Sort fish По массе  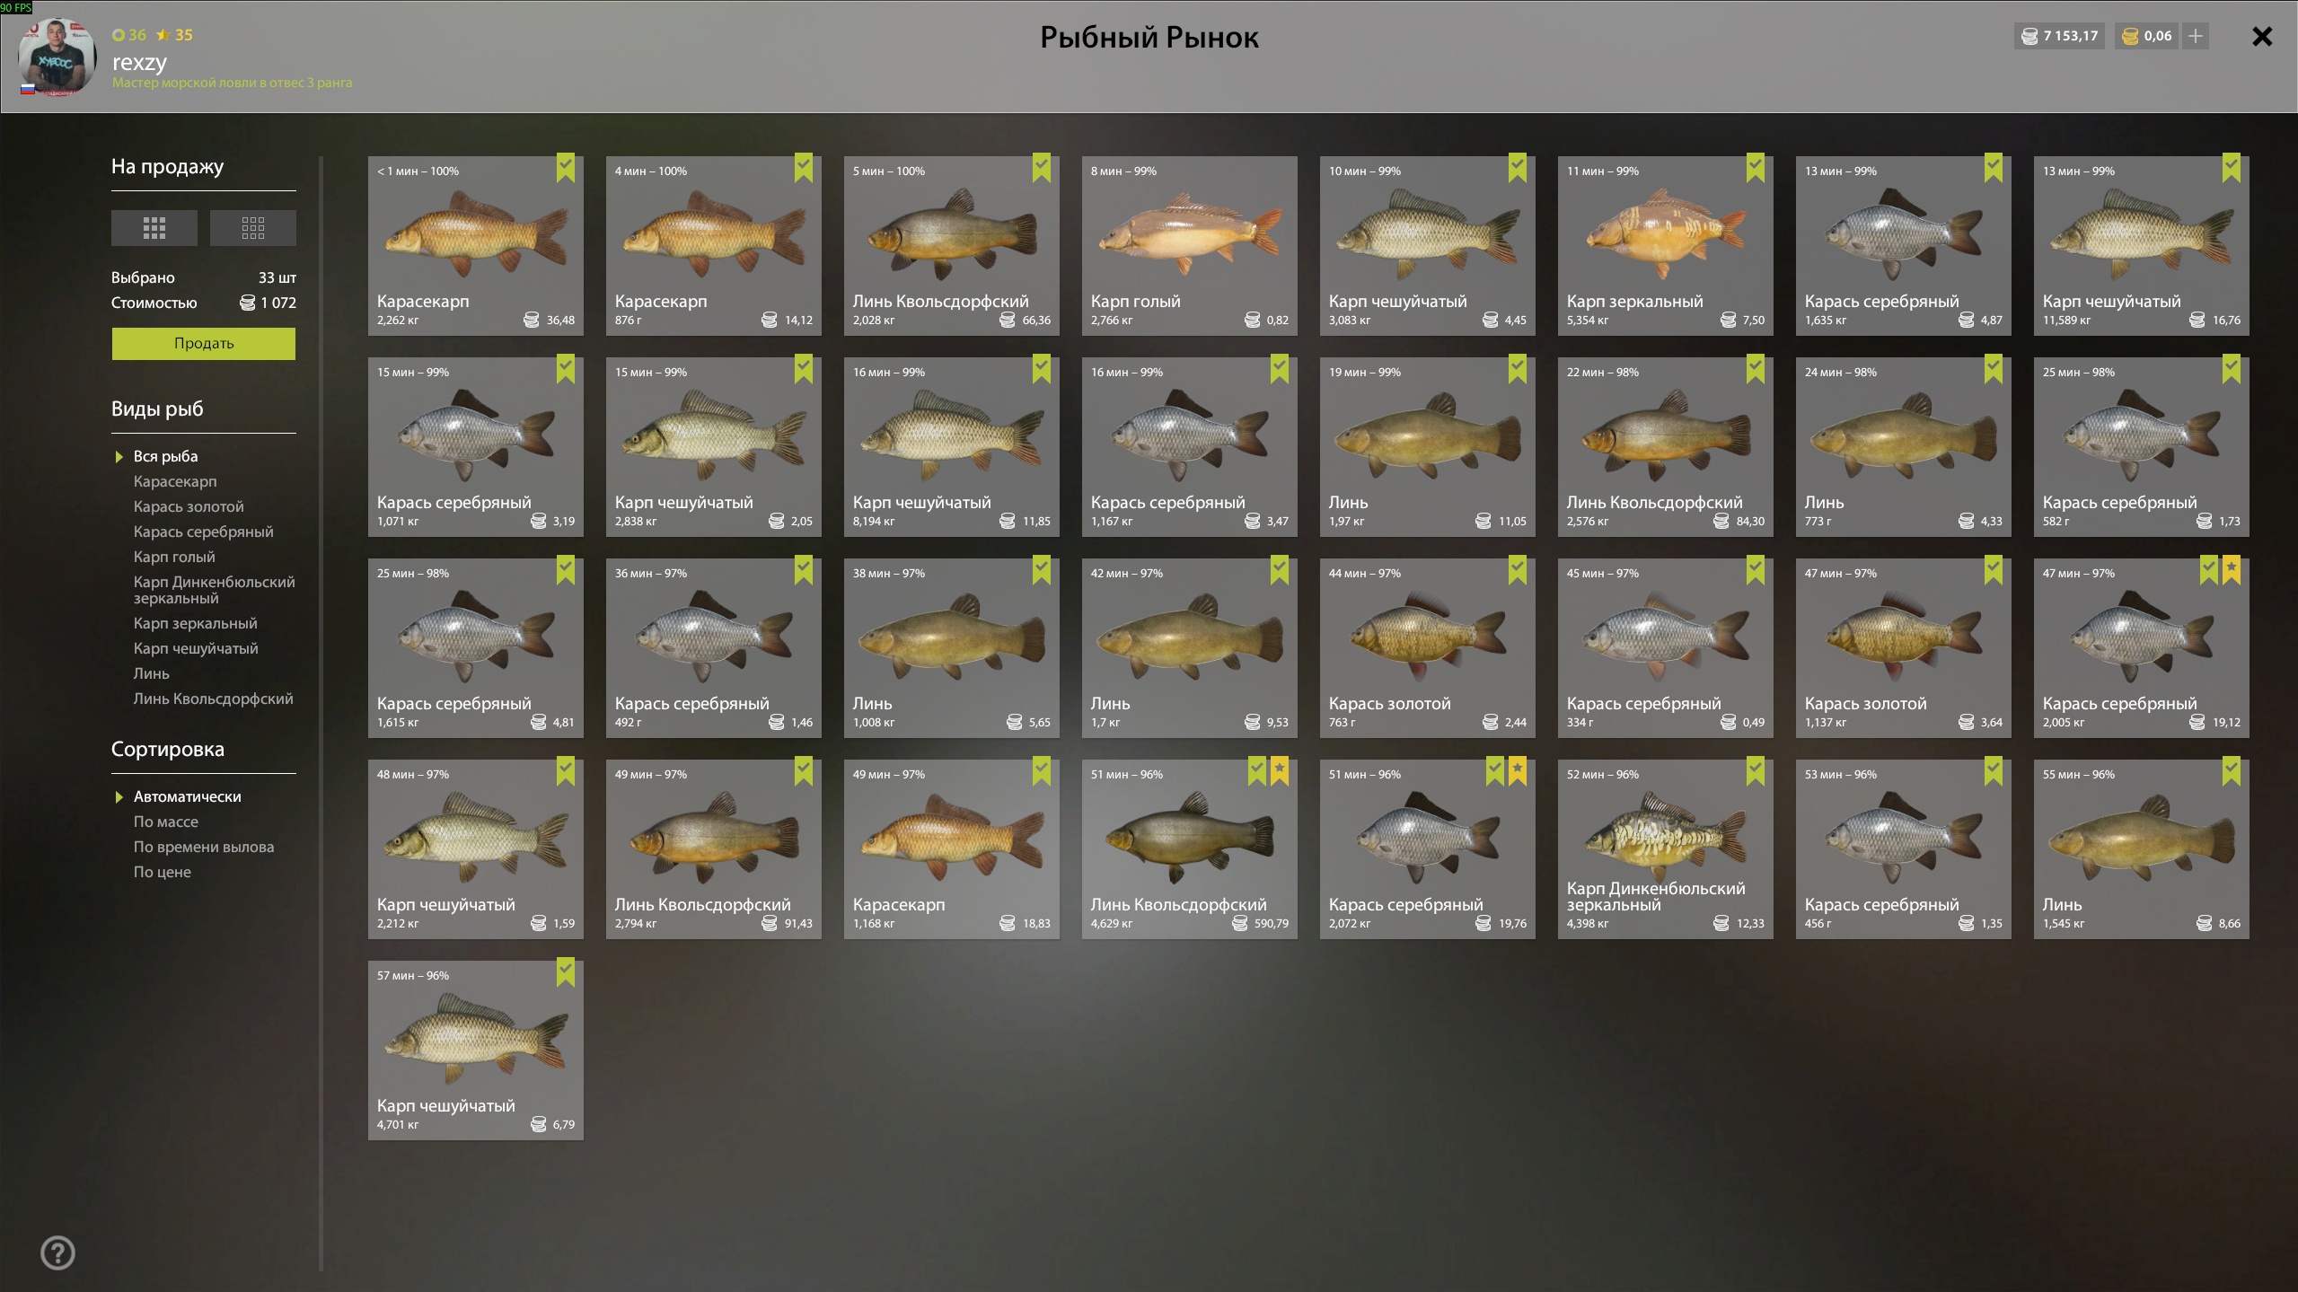(x=166, y=822)
